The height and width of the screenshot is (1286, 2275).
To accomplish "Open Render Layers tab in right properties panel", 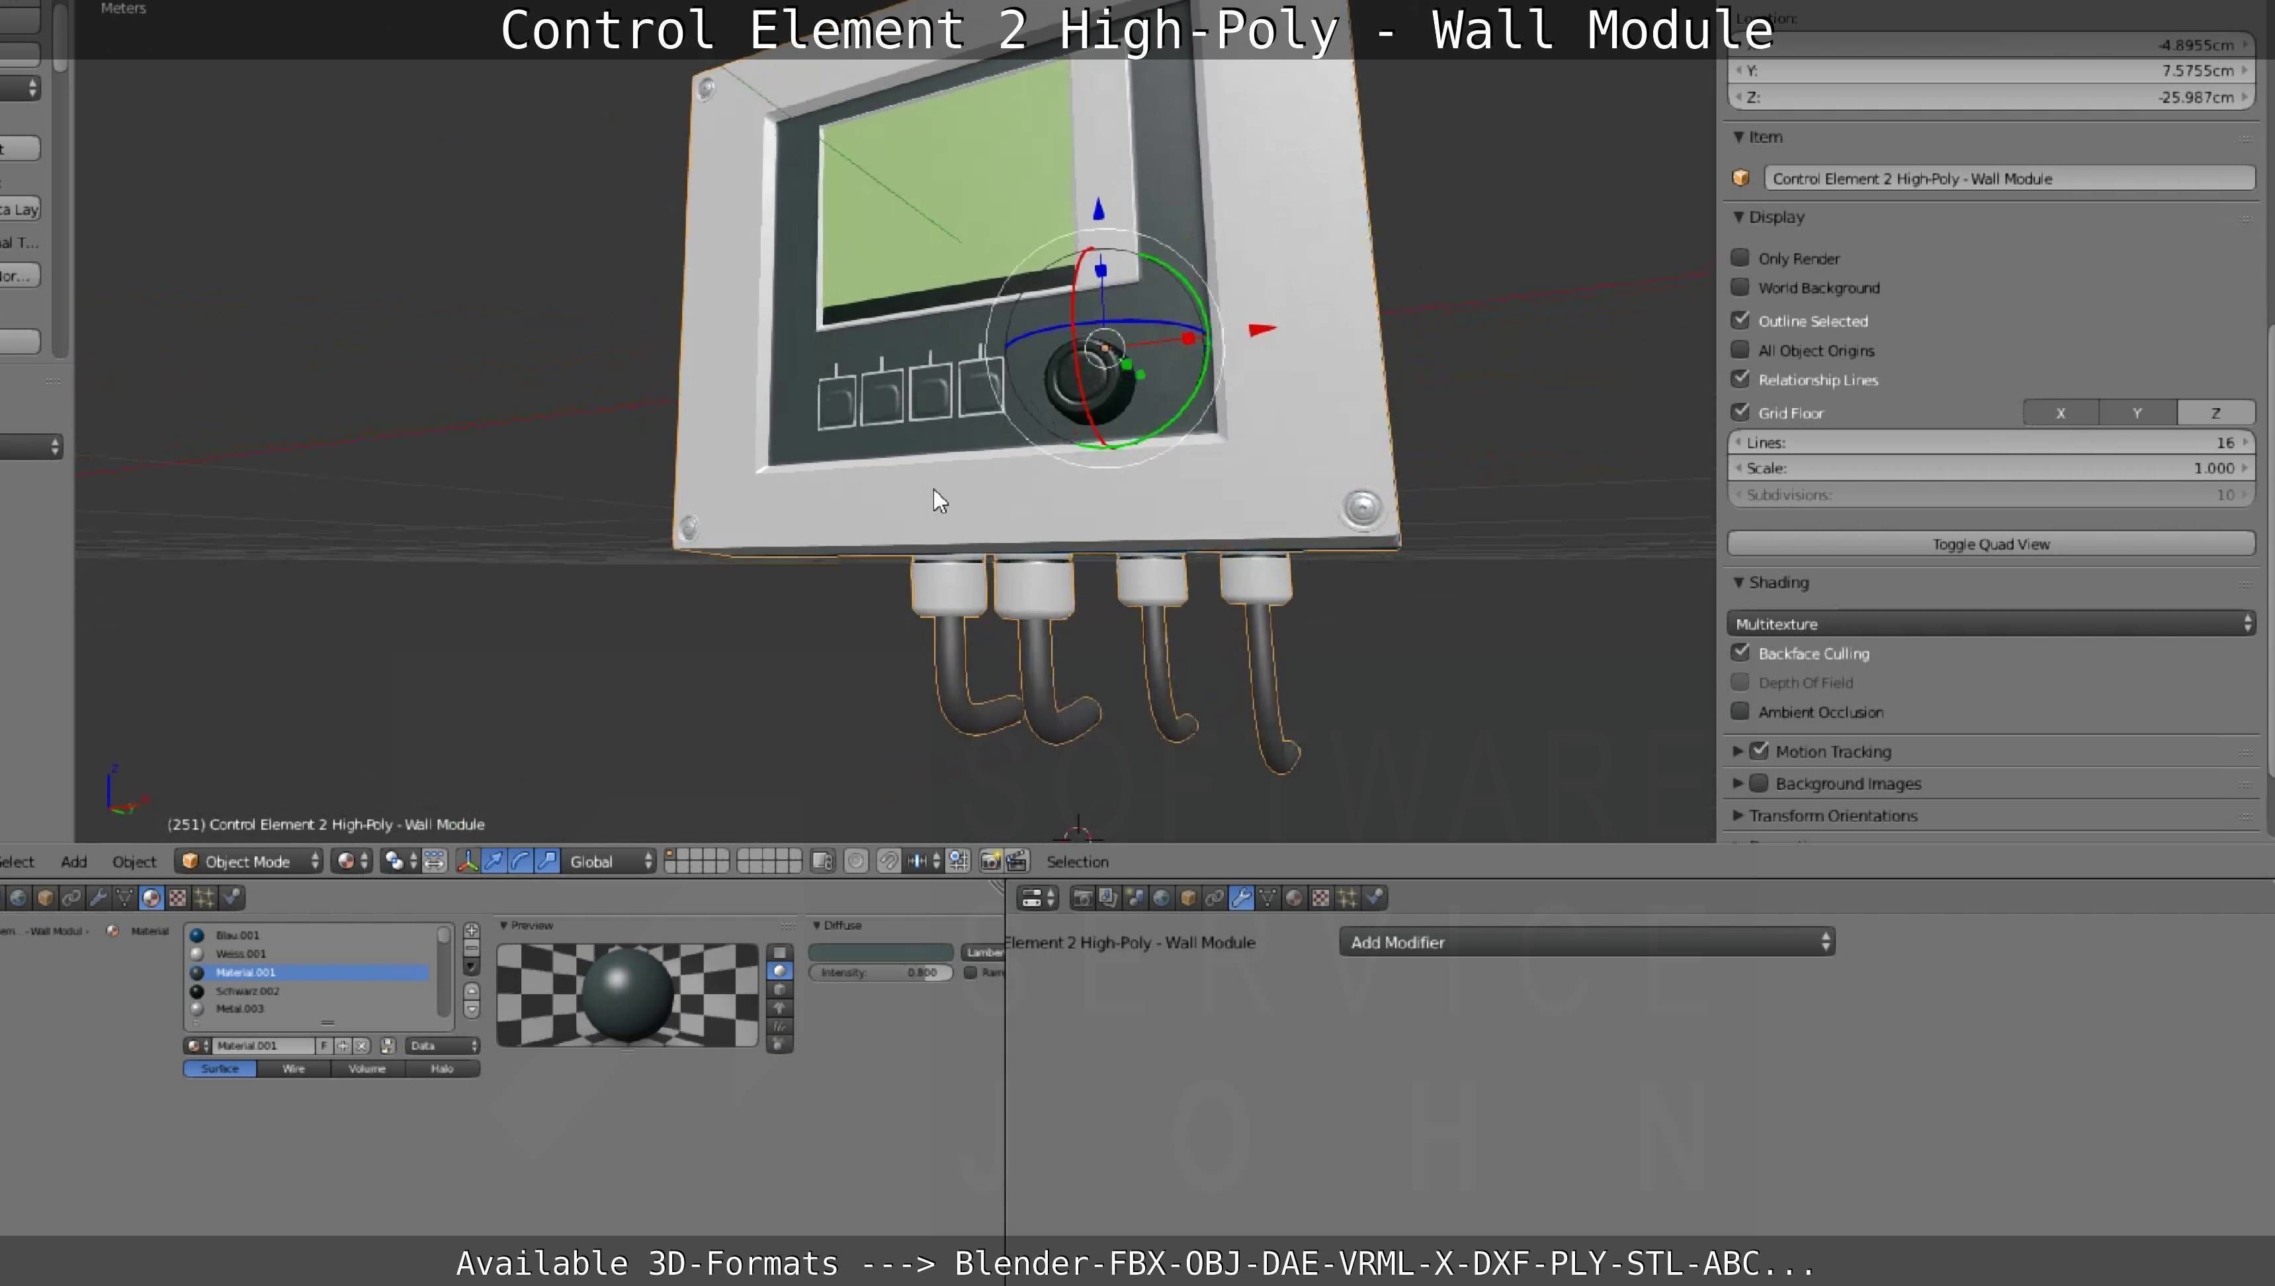I will coord(1108,898).
